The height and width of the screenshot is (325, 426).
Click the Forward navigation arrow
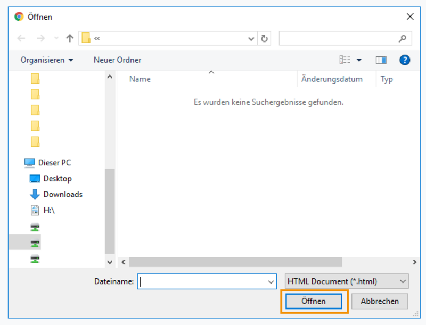coord(41,38)
